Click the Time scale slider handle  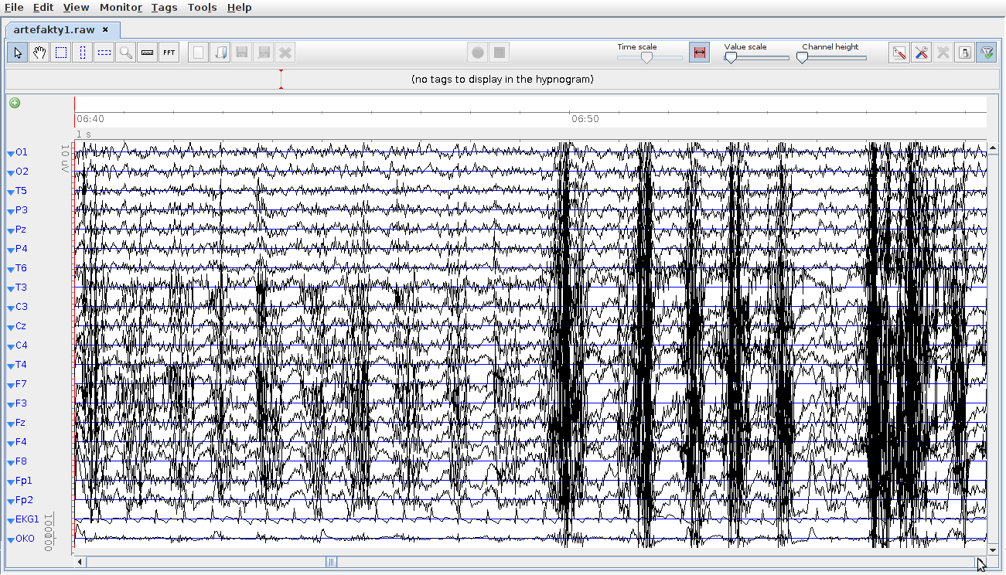tap(646, 57)
